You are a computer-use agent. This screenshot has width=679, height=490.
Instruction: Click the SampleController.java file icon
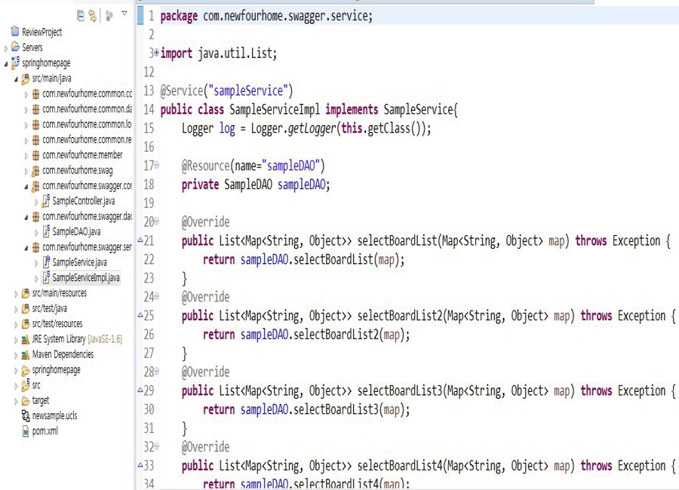pyautogui.click(x=46, y=201)
